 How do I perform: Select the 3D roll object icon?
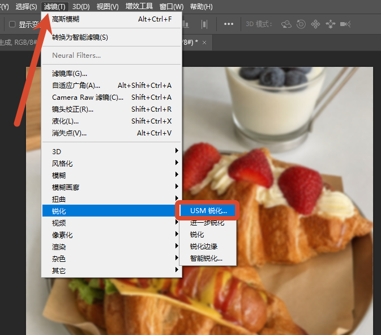301,24
